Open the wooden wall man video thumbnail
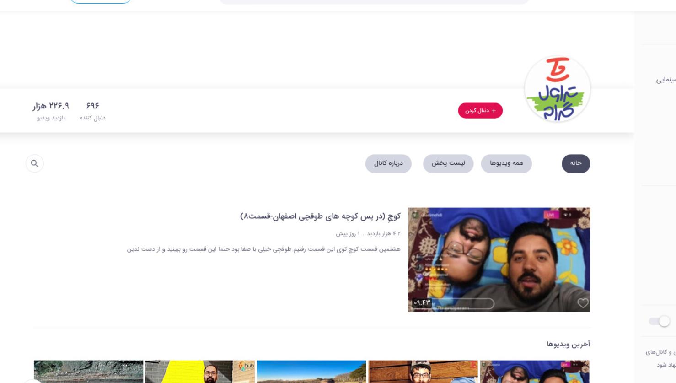 coord(423,372)
